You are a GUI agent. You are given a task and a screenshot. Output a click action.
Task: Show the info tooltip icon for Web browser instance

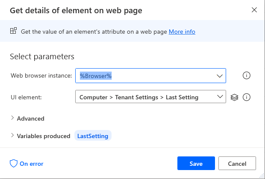(246, 75)
